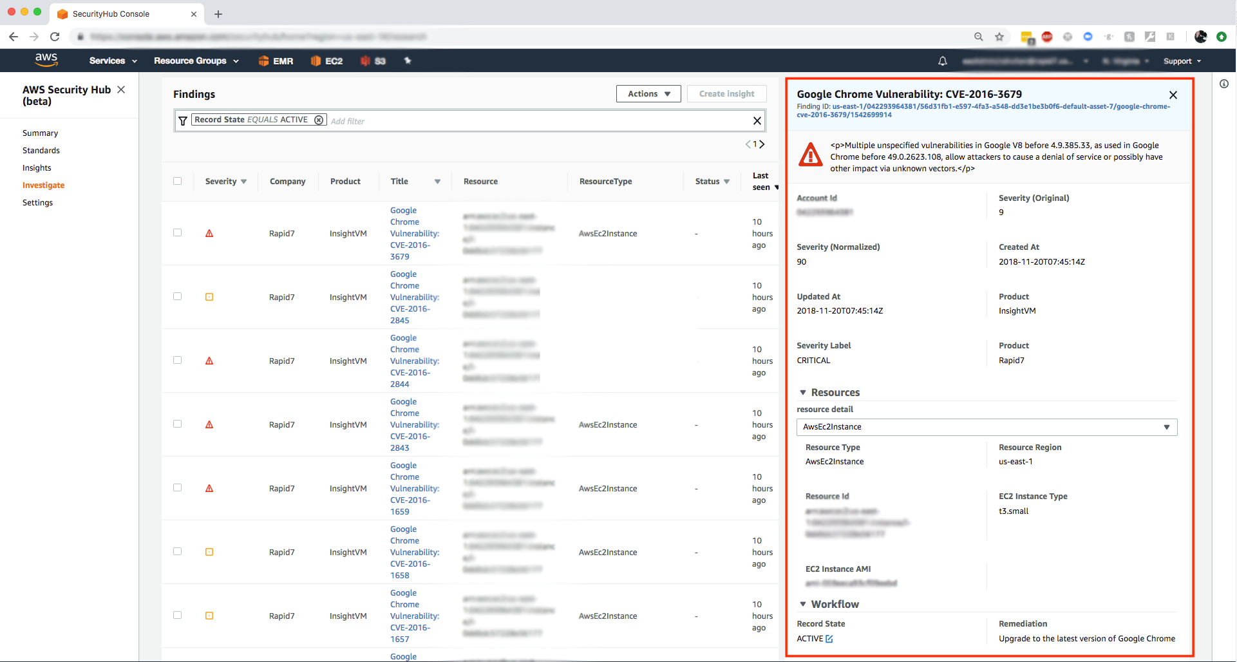Open the CVE-2016-1659 finding title link
Image resolution: width=1237 pixels, height=662 pixels.
point(414,488)
